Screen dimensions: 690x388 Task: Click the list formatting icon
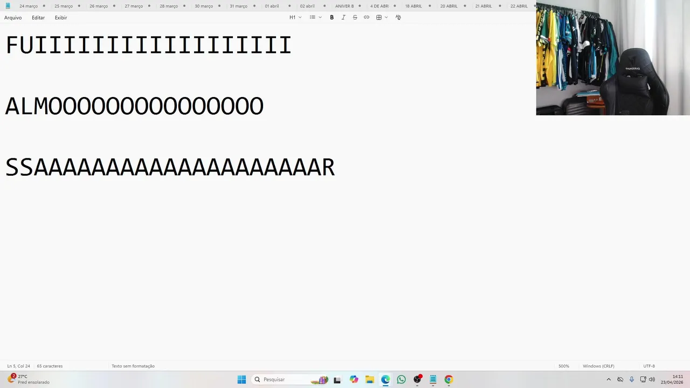[x=312, y=17]
